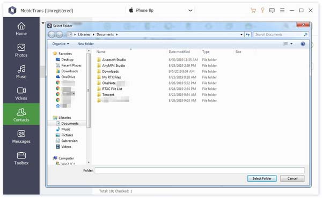Select Documents under Libraries
The width and height of the screenshot is (322, 198).
(68, 124)
